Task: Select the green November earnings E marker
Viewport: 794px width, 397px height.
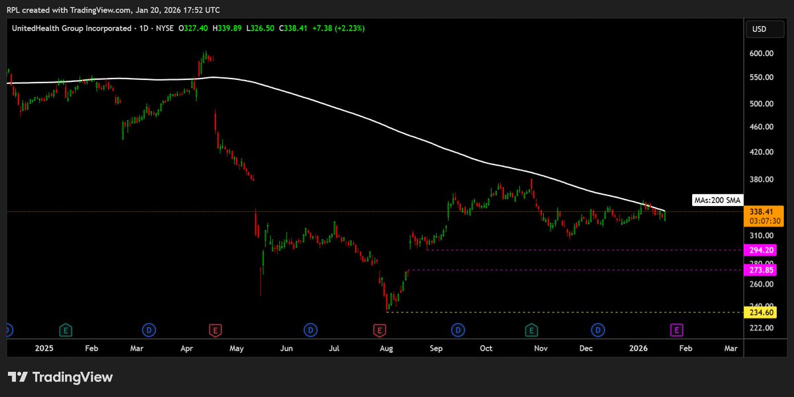Action: (530, 330)
